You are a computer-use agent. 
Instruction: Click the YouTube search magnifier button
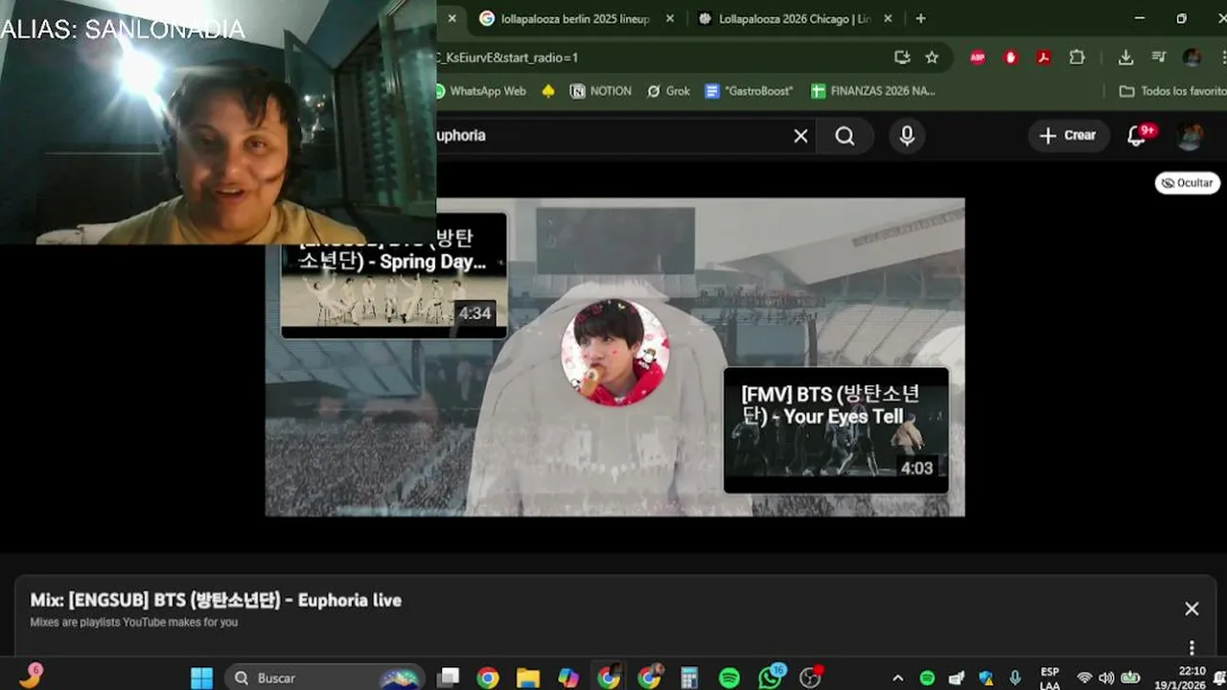pyautogui.click(x=845, y=136)
